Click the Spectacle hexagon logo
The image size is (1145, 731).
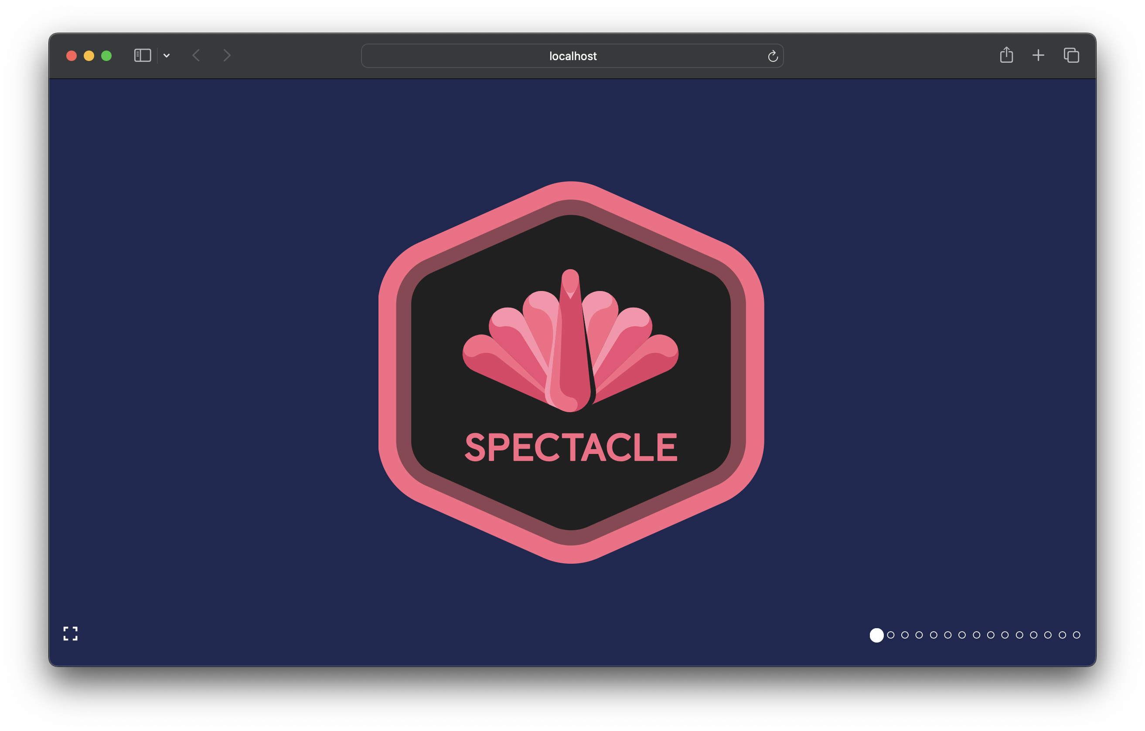click(571, 372)
